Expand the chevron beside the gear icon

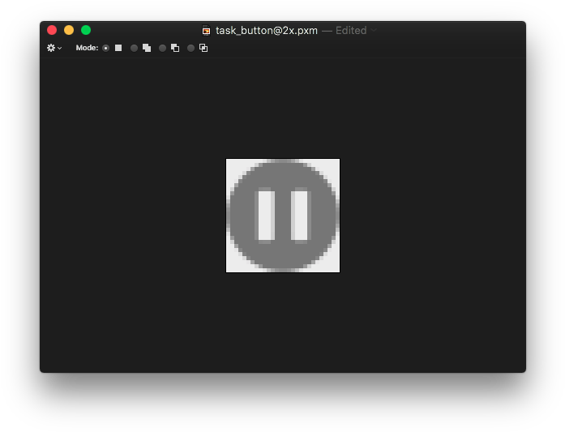coord(60,49)
